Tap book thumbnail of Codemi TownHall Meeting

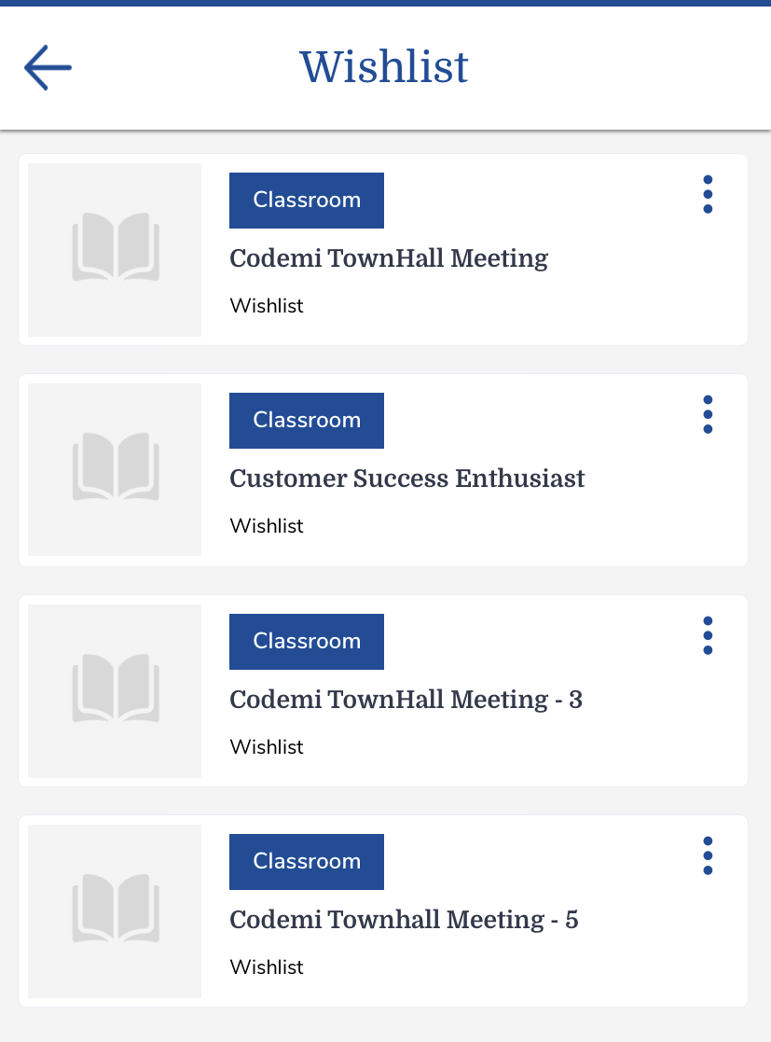115,250
